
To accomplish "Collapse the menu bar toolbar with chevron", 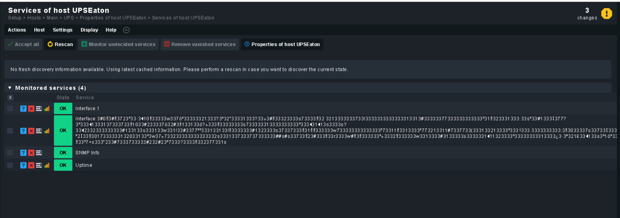I will [x=126, y=30].
